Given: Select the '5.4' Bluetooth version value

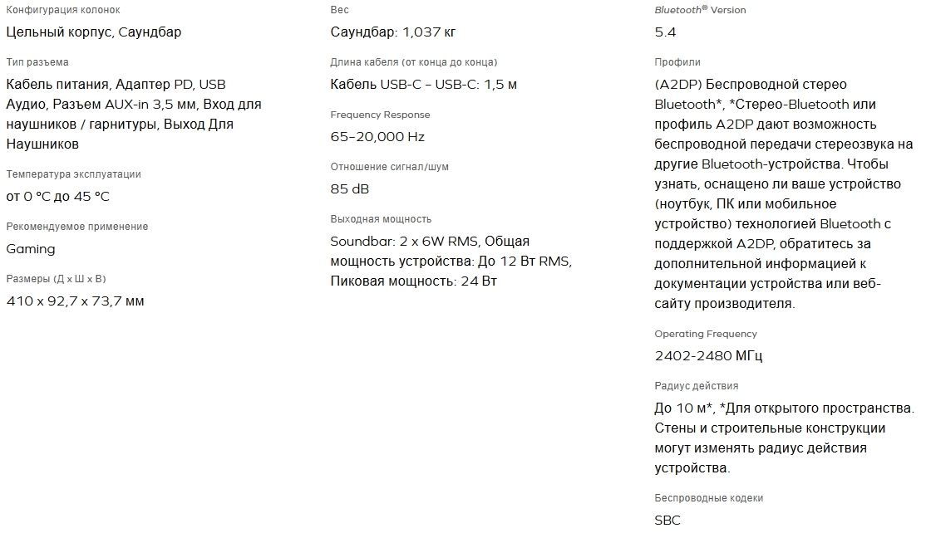Looking at the screenshot, I should click(665, 32).
